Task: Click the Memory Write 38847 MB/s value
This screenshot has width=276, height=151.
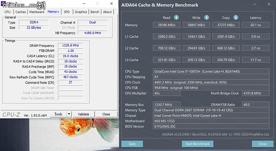Action: [196, 25]
